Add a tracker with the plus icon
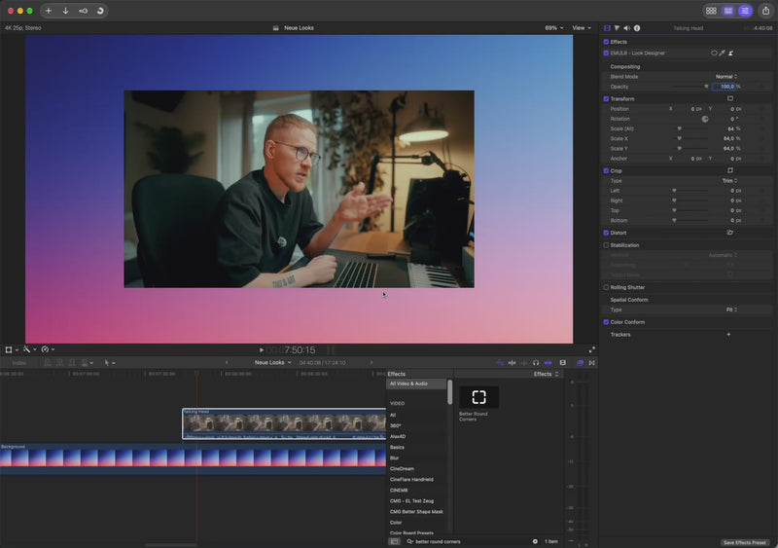 [728, 335]
